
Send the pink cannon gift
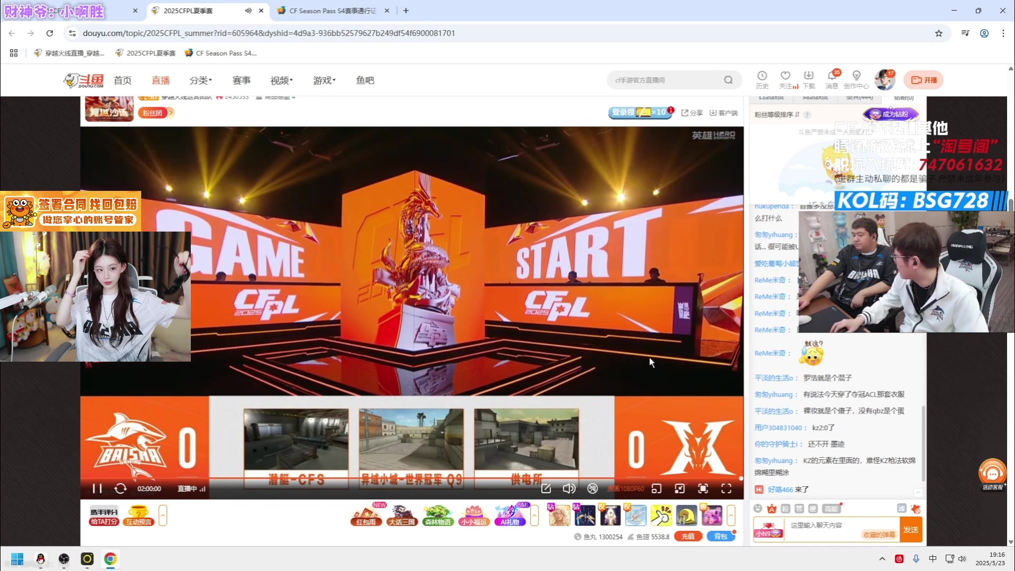point(711,515)
